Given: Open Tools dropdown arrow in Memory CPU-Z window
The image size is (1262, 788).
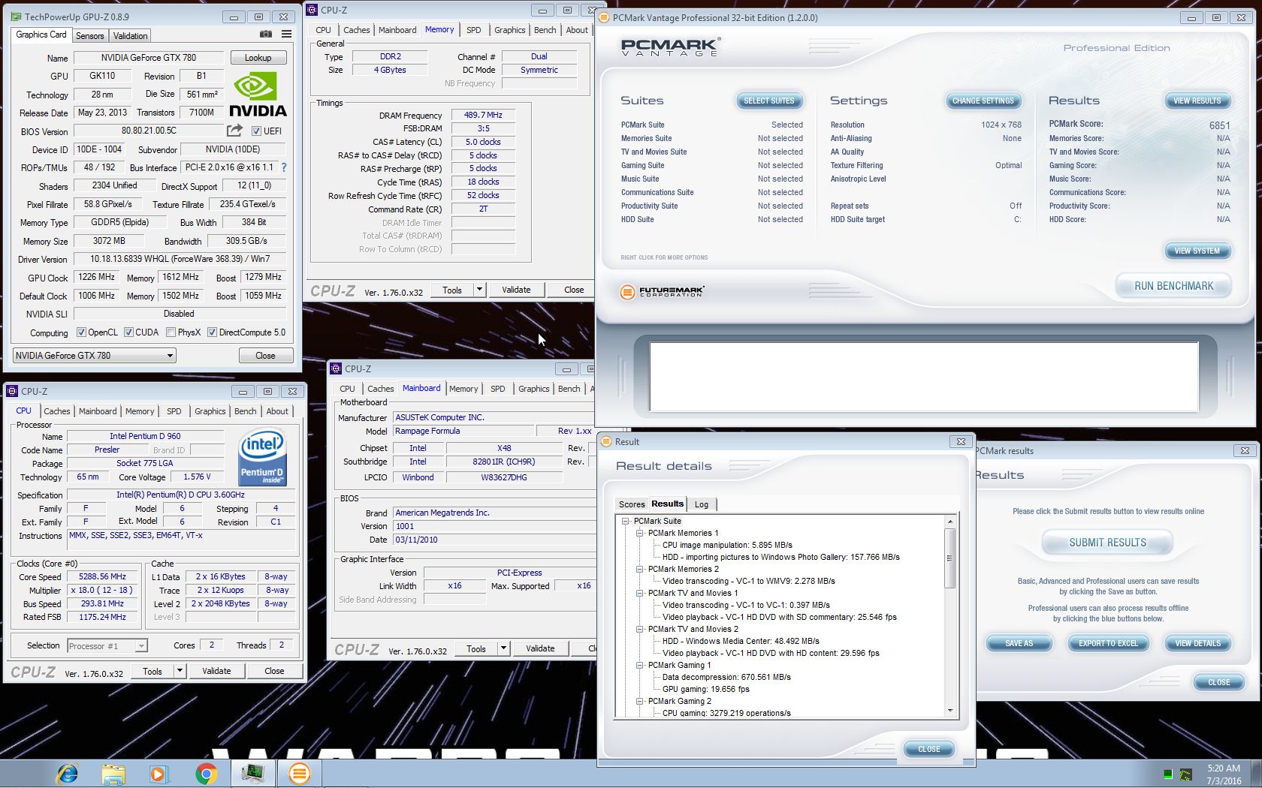Looking at the screenshot, I should coord(479,290).
